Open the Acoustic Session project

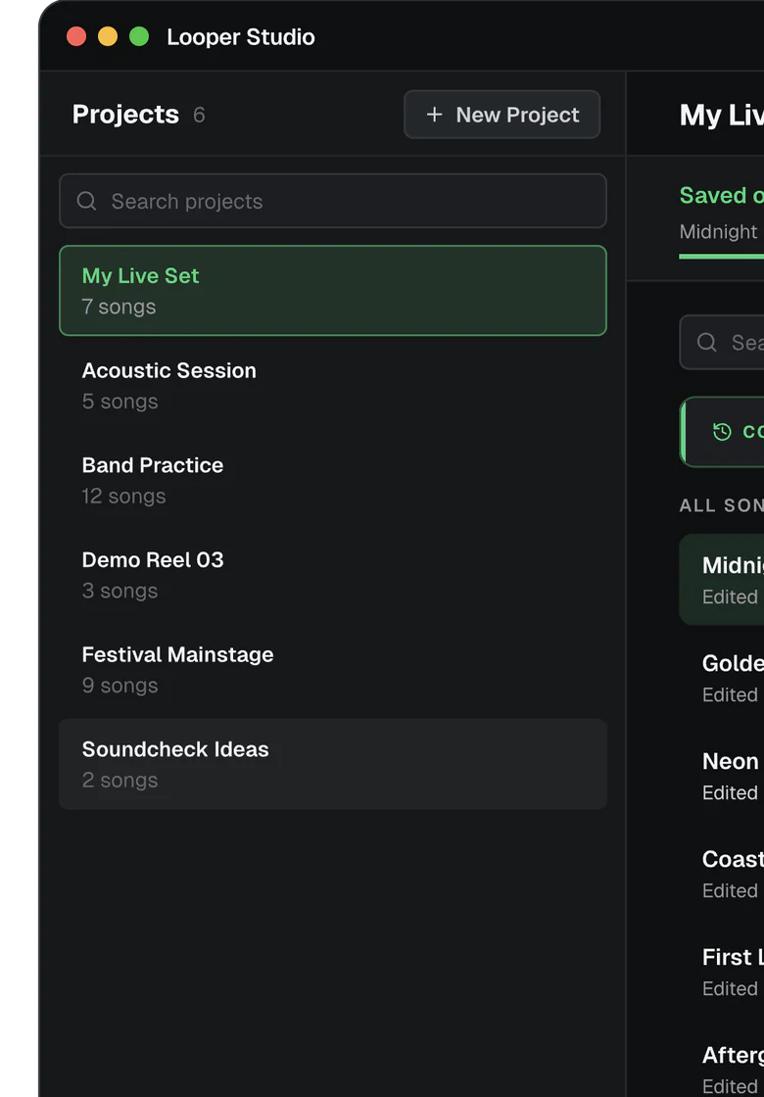[332, 386]
